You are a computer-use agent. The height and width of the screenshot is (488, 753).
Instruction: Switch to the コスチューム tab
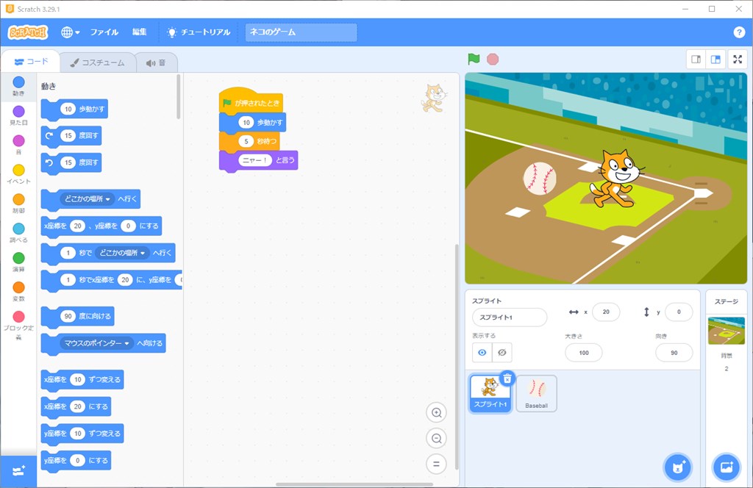(x=98, y=63)
